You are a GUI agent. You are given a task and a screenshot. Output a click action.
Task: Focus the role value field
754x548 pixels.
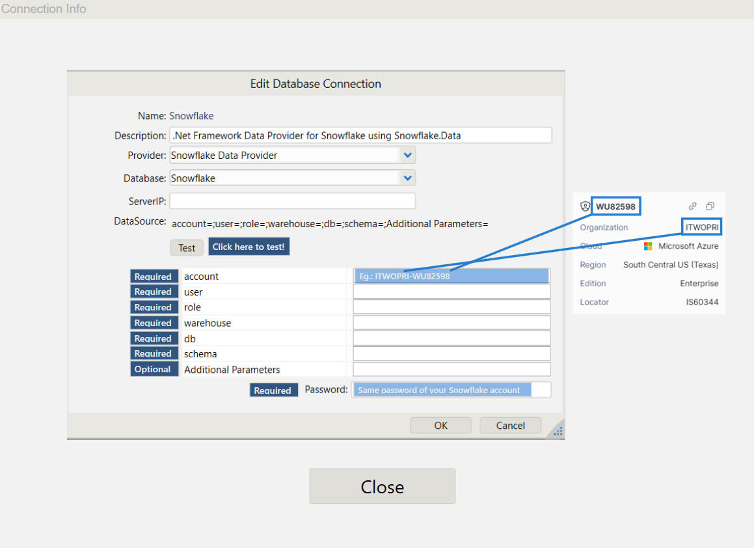(x=451, y=307)
